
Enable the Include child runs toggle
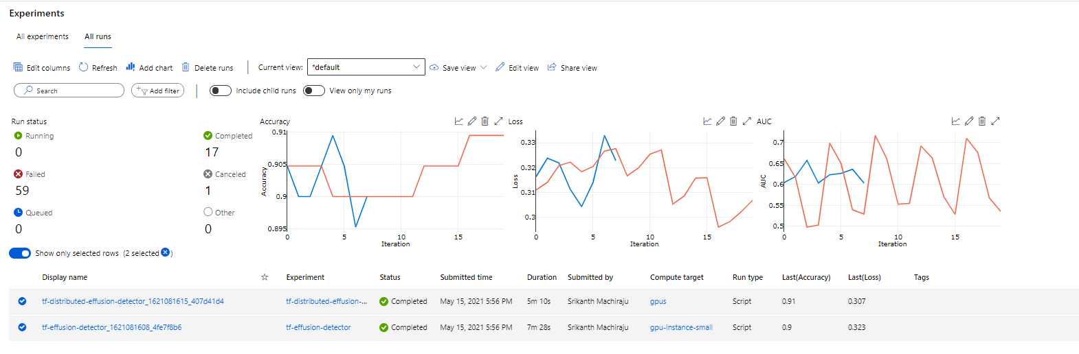tap(221, 91)
